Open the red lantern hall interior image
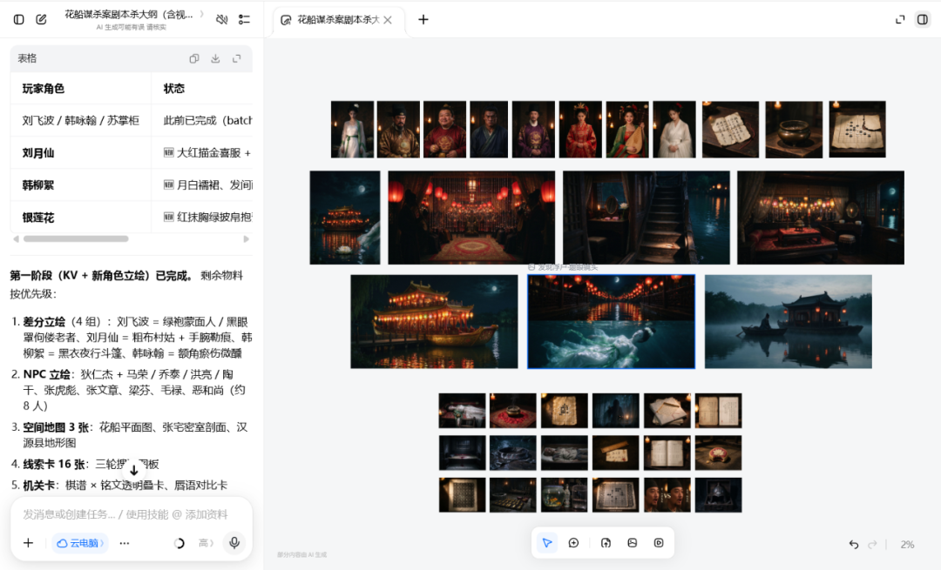The height and width of the screenshot is (570, 941). coord(471,218)
